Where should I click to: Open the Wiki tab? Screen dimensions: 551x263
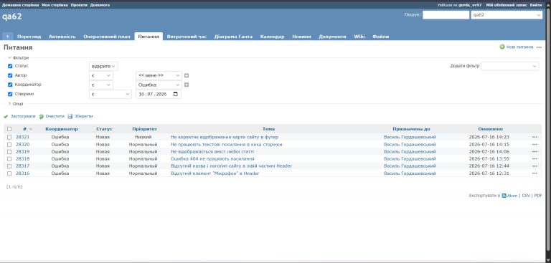tap(359, 37)
